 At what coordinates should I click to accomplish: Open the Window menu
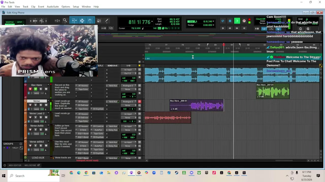pyautogui.click(x=86, y=7)
